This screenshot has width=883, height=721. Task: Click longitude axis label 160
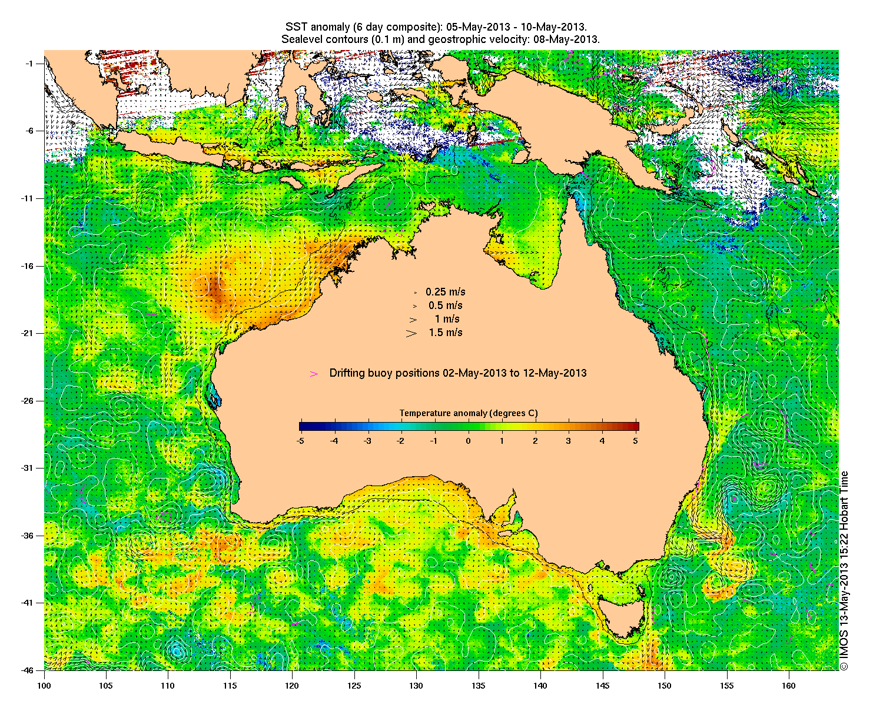click(x=788, y=685)
